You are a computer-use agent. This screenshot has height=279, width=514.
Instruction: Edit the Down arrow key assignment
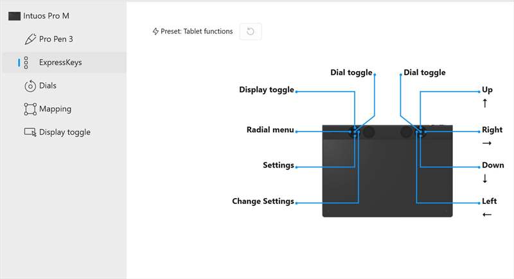coord(493,165)
